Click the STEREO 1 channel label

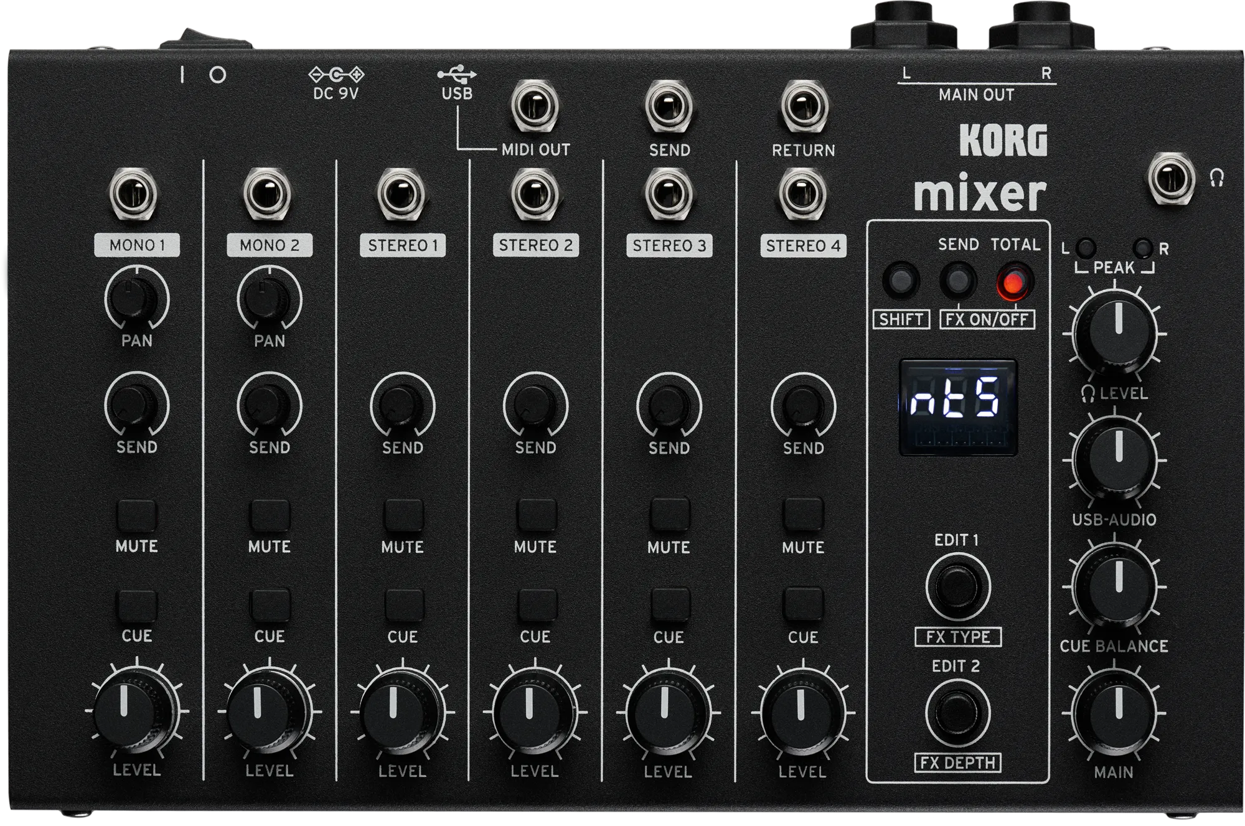403,245
